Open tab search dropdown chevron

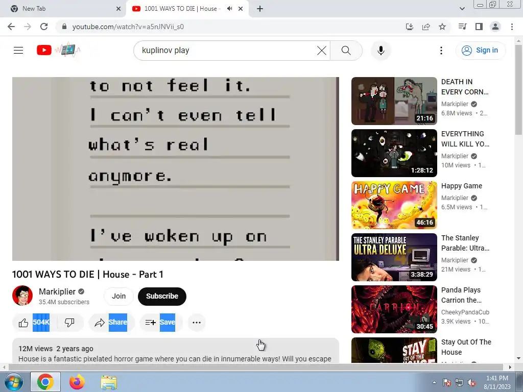462,9
